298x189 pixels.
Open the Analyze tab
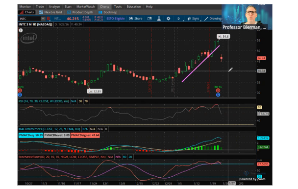coord(54,7)
